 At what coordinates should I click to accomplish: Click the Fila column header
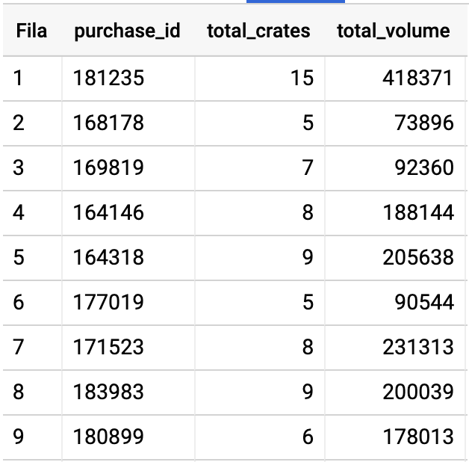tap(31, 31)
